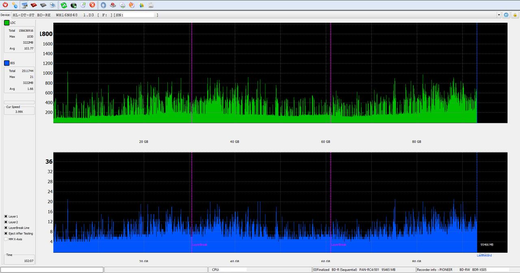
Task: Toggle the Layer1 checkbox
Action: tap(6, 217)
